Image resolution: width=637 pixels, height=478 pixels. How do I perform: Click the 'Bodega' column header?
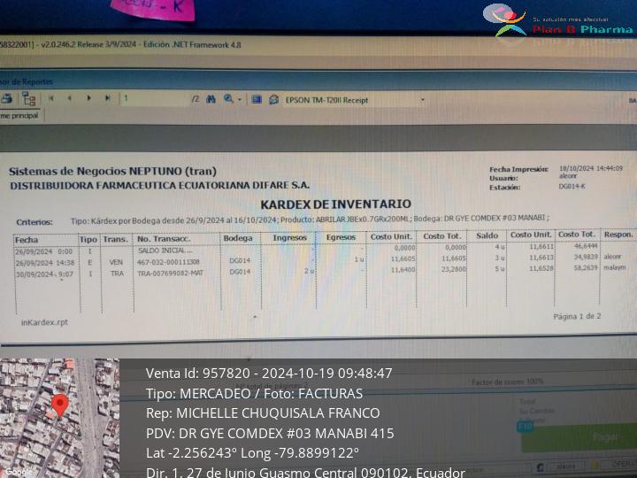pos(238,238)
